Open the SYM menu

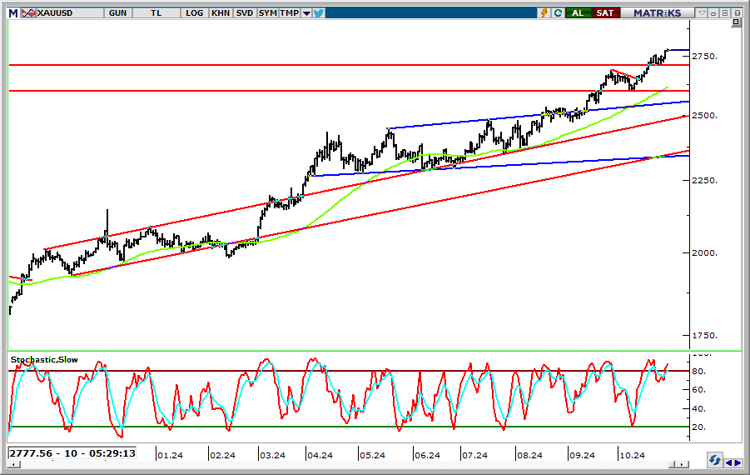click(267, 12)
